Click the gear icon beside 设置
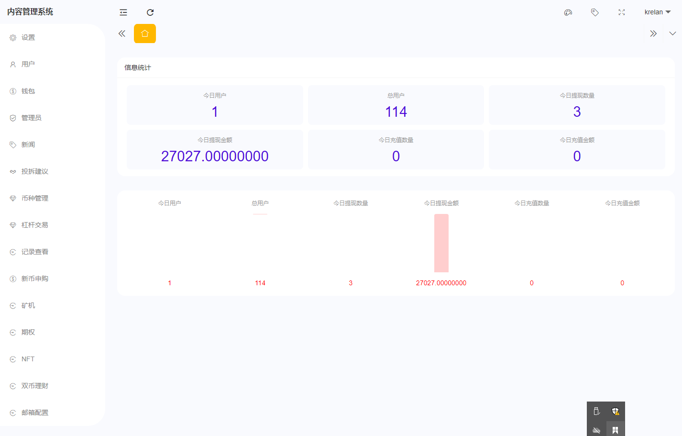Image resolution: width=682 pixels, height=436 pixels. (x=13, y=37)
